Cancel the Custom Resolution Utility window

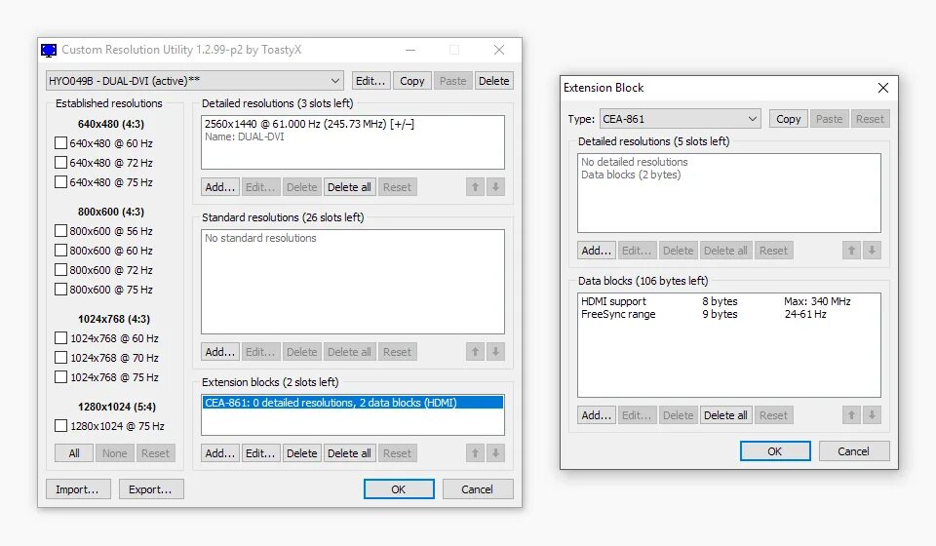coord(478,489)
